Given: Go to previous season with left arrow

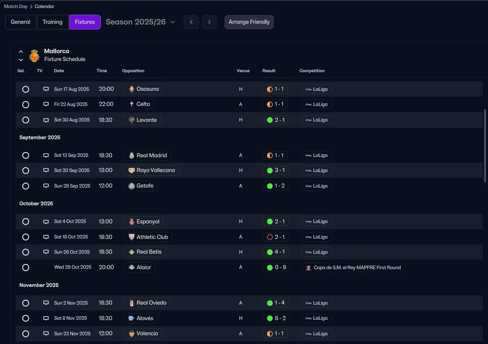Looking at the screenshot, I should point(191,22).
